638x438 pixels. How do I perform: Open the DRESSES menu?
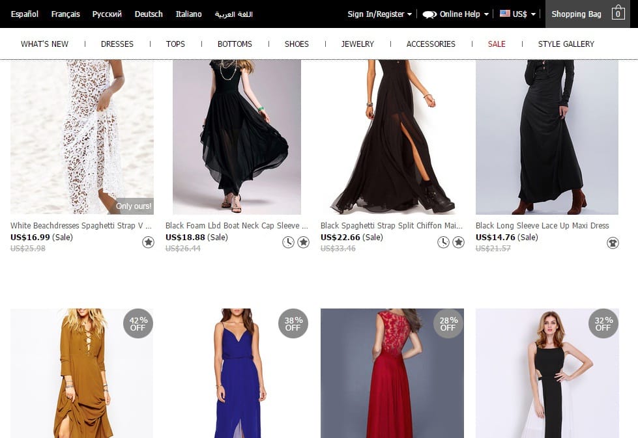(x=117, y=44)
